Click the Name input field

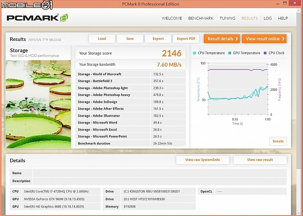(x=160, y=173)
